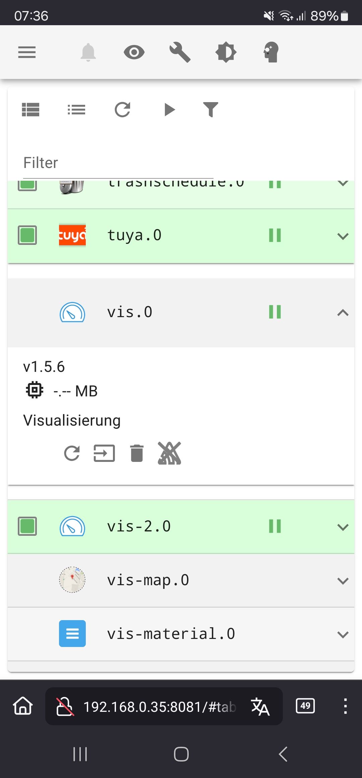The width and height of the screenshot is (362, 778).
Task: Switch theme with the brightness icon
Action: (226, 52)
